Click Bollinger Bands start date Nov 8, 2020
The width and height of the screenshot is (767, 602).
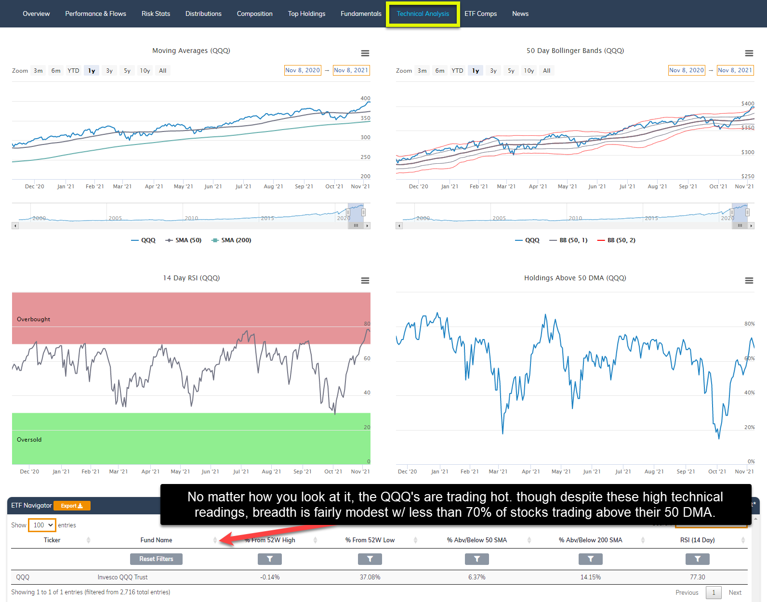tap(687, 70)
